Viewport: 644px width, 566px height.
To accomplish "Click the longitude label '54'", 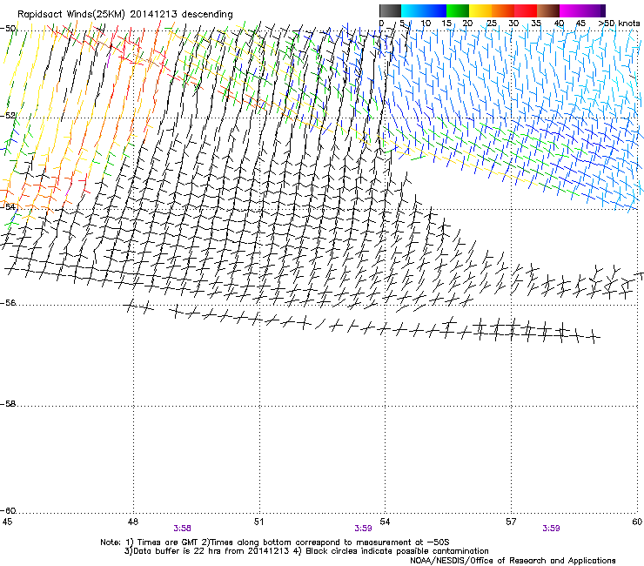I will click(x=385, y=522).
